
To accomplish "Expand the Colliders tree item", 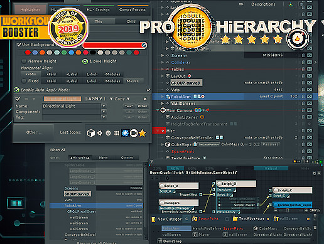I will (x=163, y=62).
